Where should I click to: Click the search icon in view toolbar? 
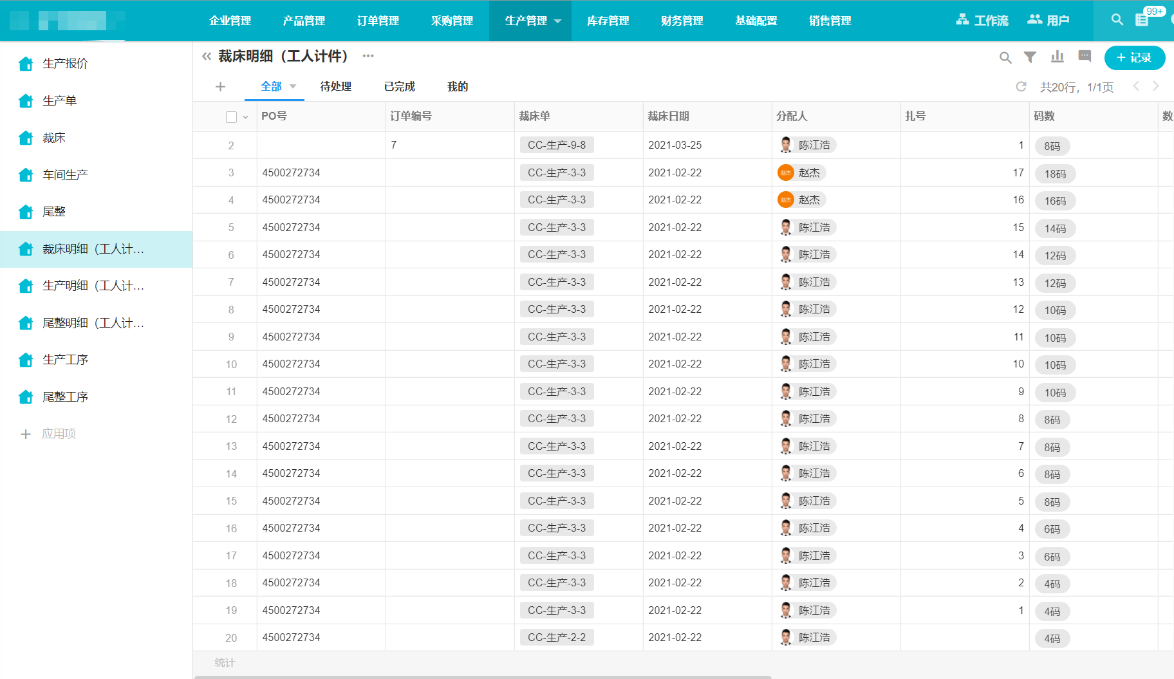point(1005,58)
